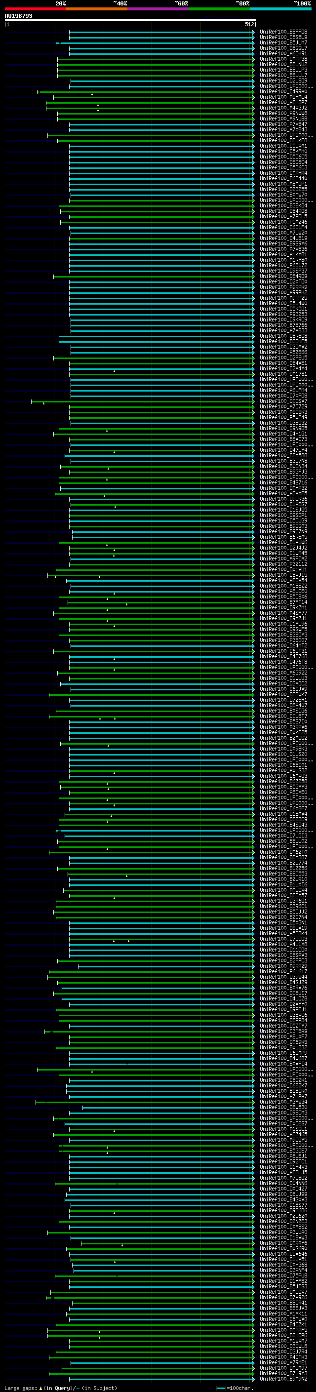Open hit UniRef100_B5JLM7

click(x=283, y=42)
